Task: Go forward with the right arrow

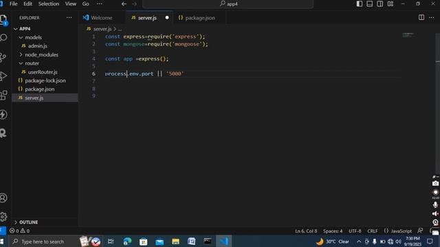Action: click(135, 4)
